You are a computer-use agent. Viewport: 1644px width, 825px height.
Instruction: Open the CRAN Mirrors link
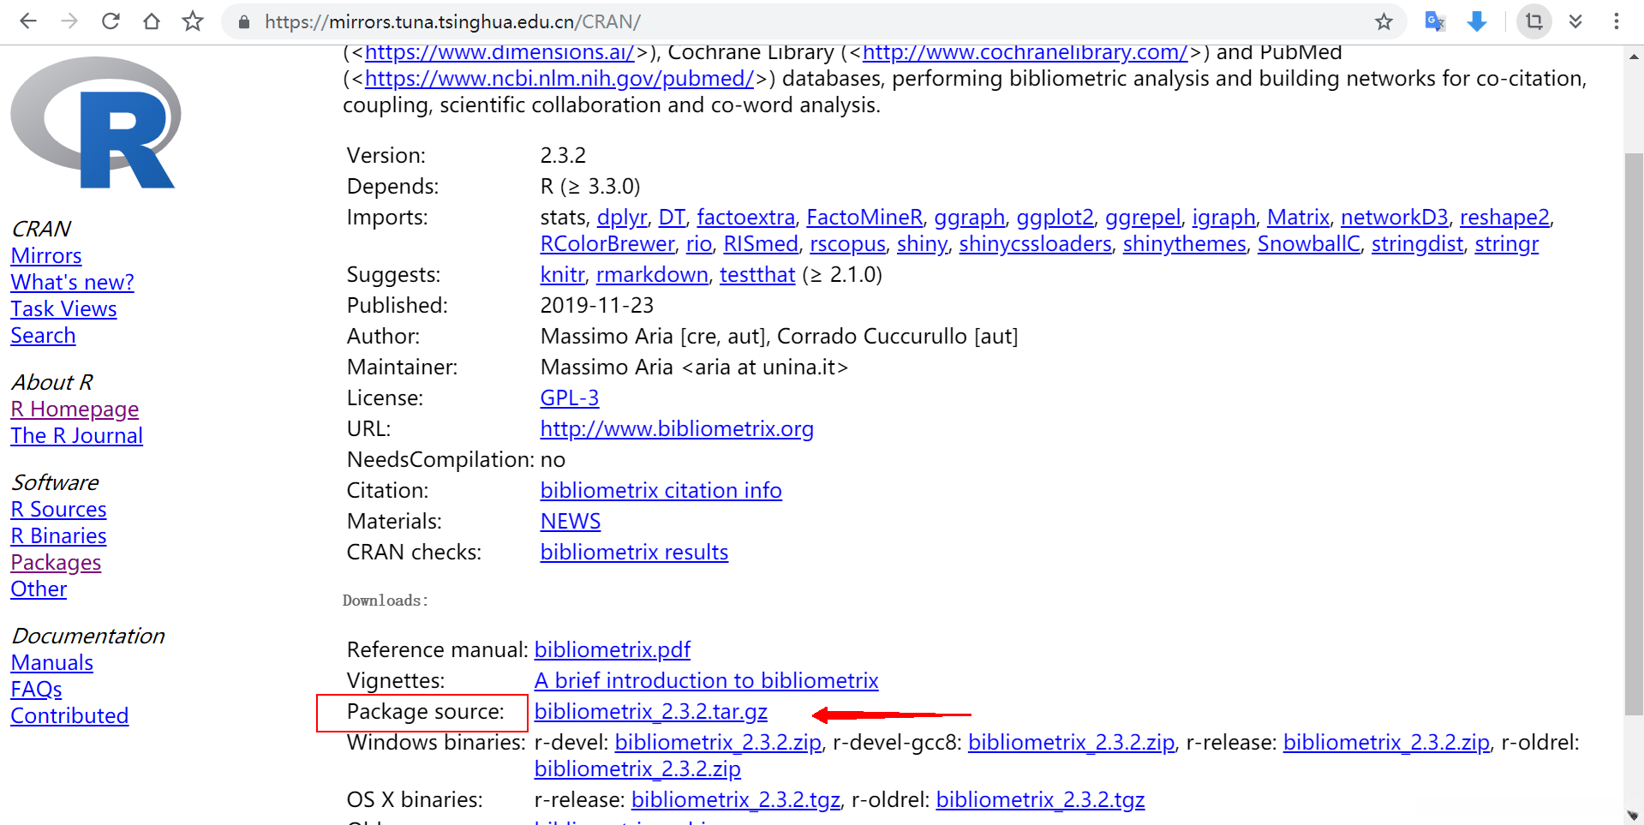(46, 256)
